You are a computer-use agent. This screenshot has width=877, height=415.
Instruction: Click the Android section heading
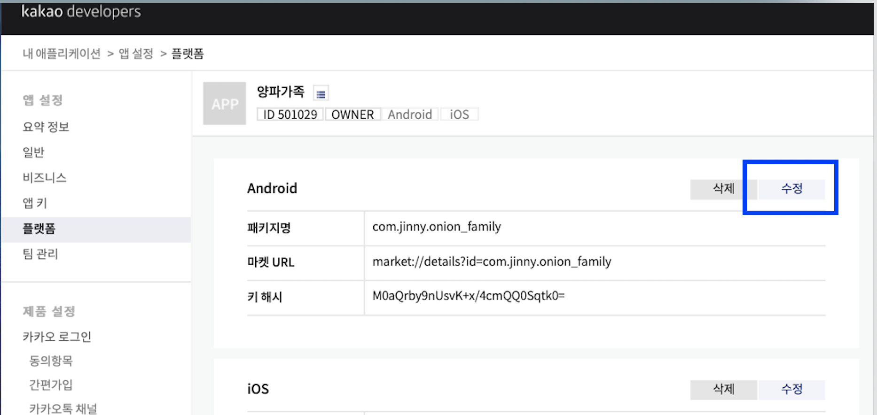272,188
